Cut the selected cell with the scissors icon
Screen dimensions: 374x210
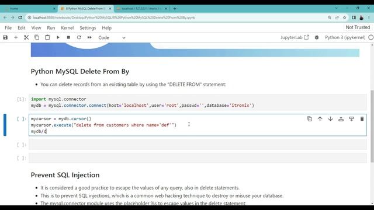coord(26,37)
